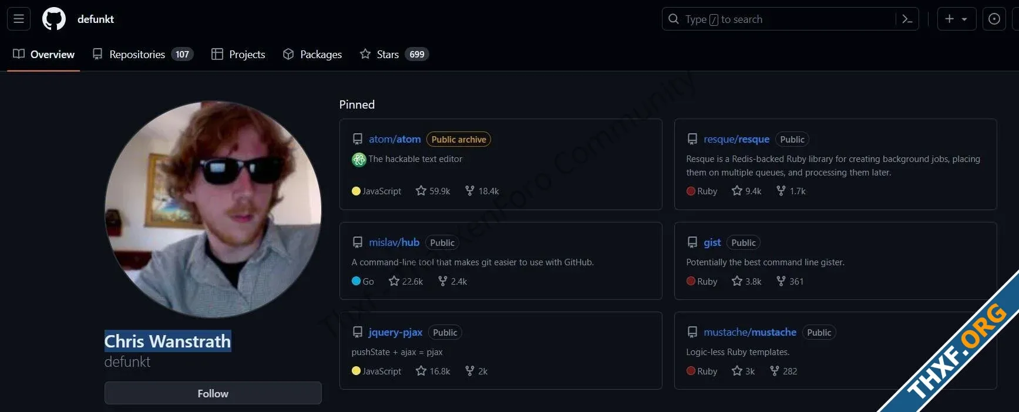Click the Public badge next to gist

tap(744, 242)
